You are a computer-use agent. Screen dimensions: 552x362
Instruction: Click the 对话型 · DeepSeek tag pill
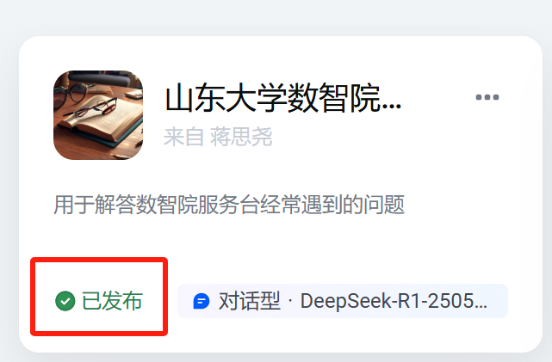[x=343, y=301]
